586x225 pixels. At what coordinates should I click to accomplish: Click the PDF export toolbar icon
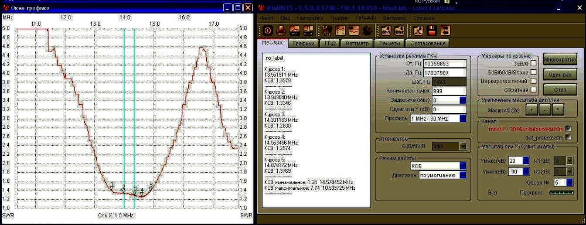click(295, 30)
